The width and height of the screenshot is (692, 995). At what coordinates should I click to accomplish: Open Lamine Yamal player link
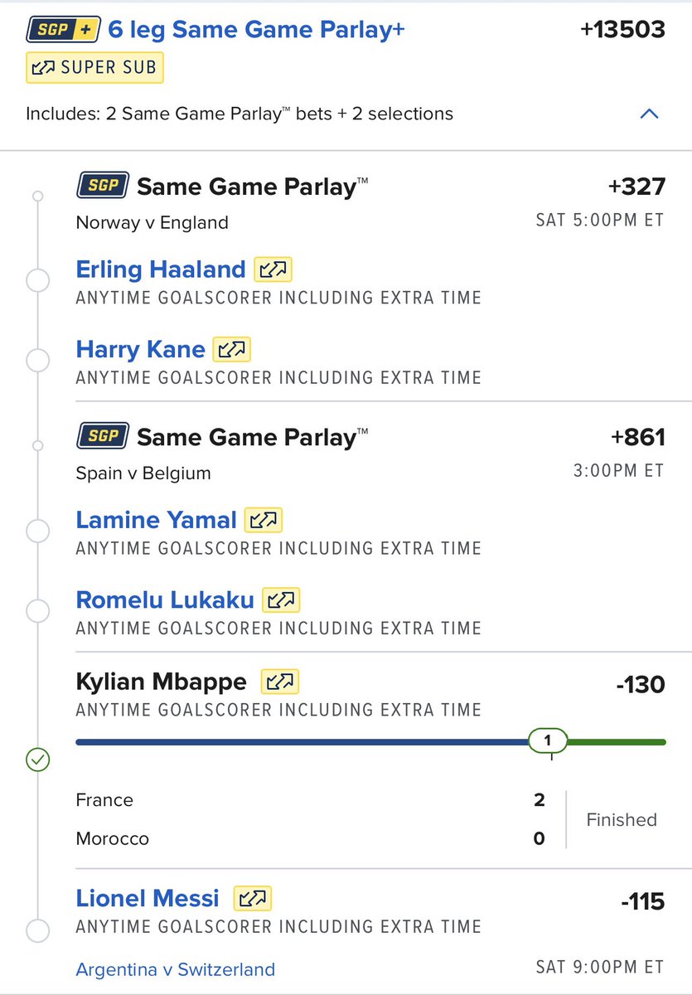157,520
